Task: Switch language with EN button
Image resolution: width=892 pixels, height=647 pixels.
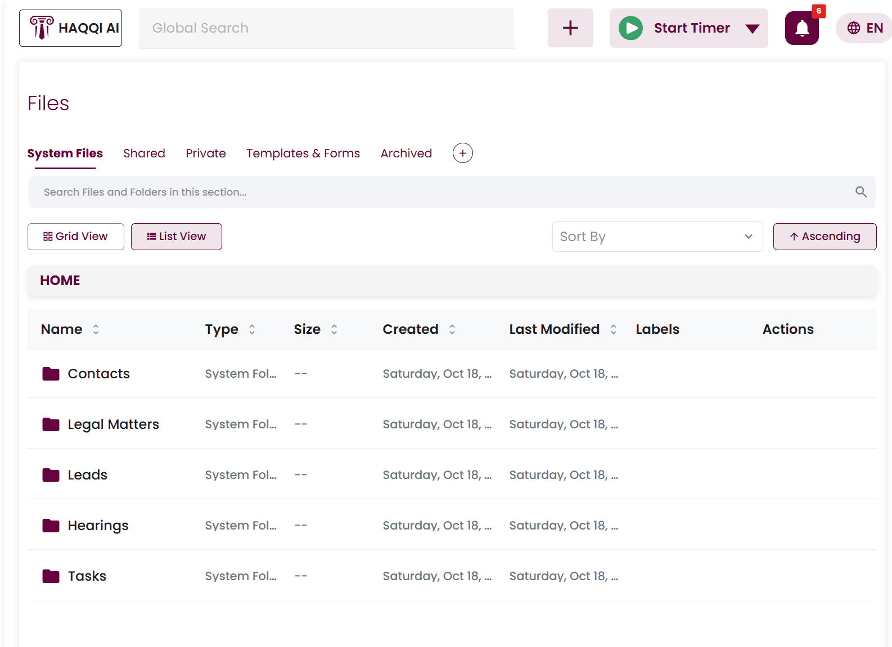Action: point(865,28)
